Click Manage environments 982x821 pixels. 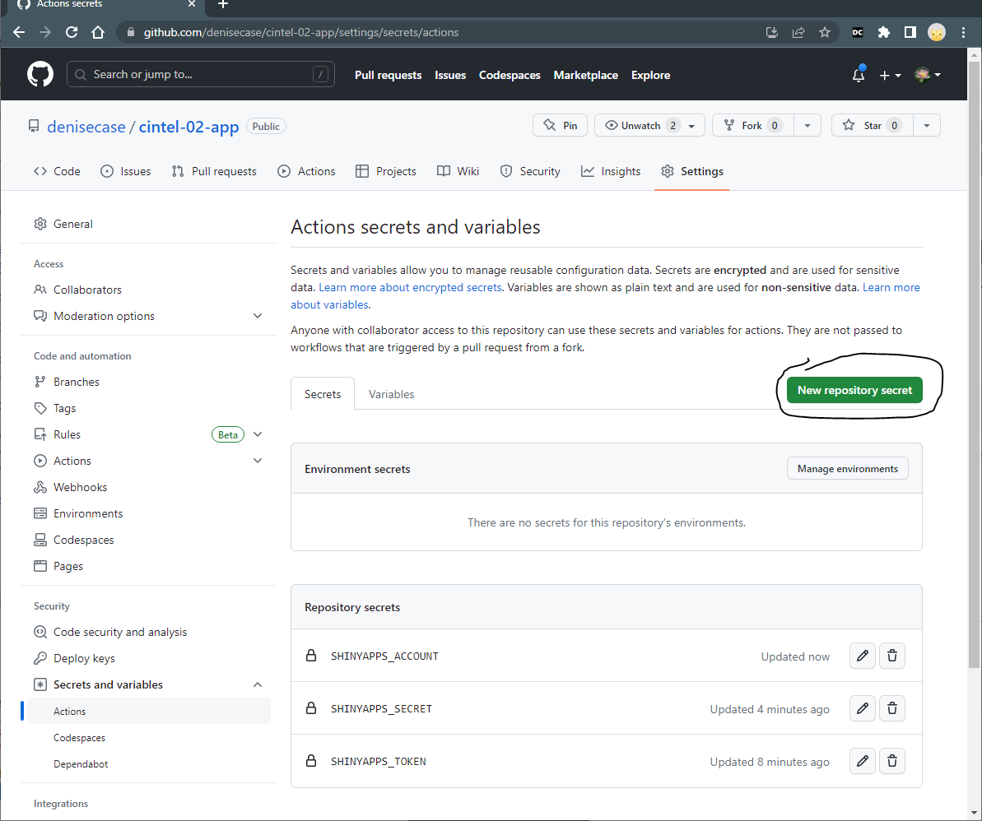pyautogui.click(x=847, y=469)
